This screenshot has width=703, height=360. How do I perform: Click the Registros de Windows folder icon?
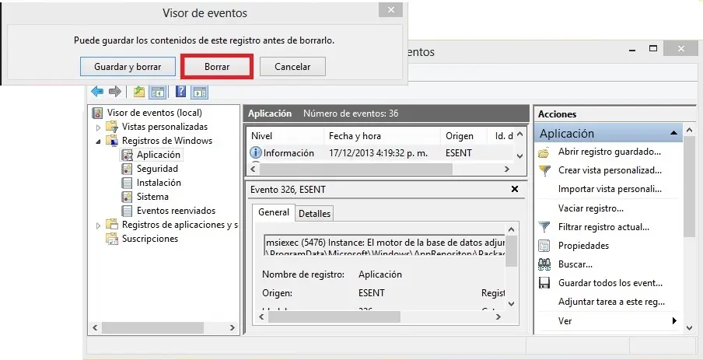[112, 141]
